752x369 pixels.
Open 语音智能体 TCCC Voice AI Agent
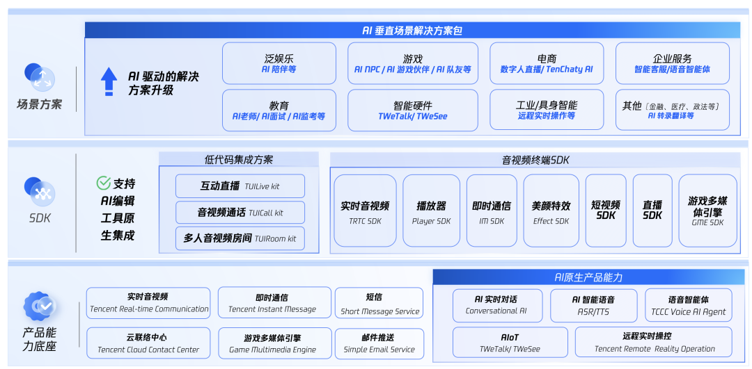(x=688, y=305)
